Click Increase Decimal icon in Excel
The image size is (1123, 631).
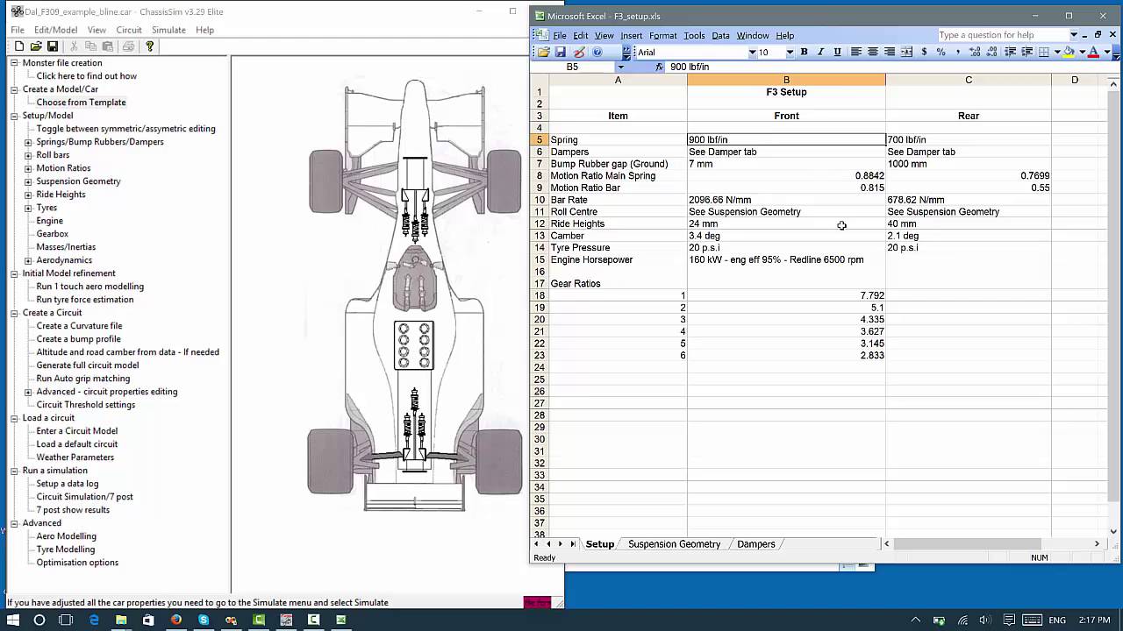(x=975, y=53)
